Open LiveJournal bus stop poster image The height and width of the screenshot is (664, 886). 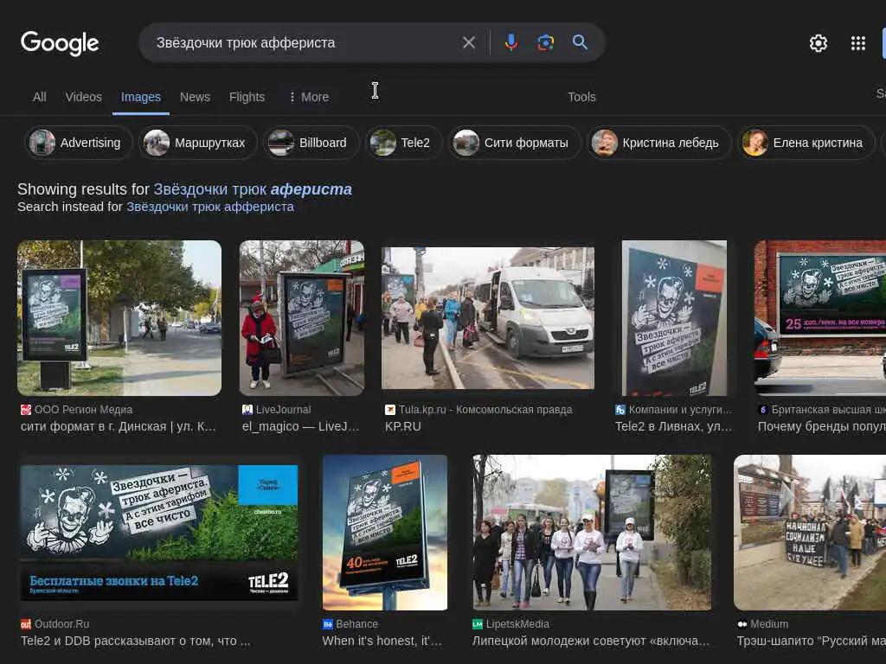click(302, 318)
